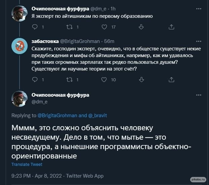Viewport: 209px width, 185px height.
Task: Share the first tweet
Action: coord(171,27)
